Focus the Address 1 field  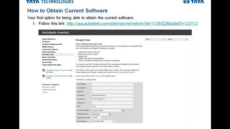(112, 99)
